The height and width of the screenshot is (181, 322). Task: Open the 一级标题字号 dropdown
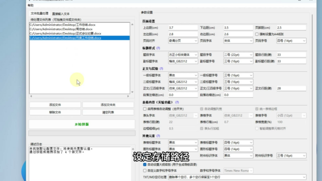238,75
